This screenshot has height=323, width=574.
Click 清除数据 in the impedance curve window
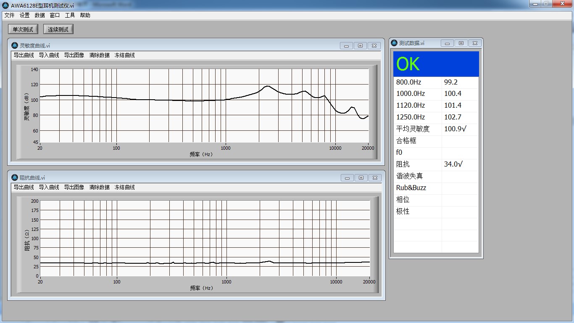tap(99, 187)
